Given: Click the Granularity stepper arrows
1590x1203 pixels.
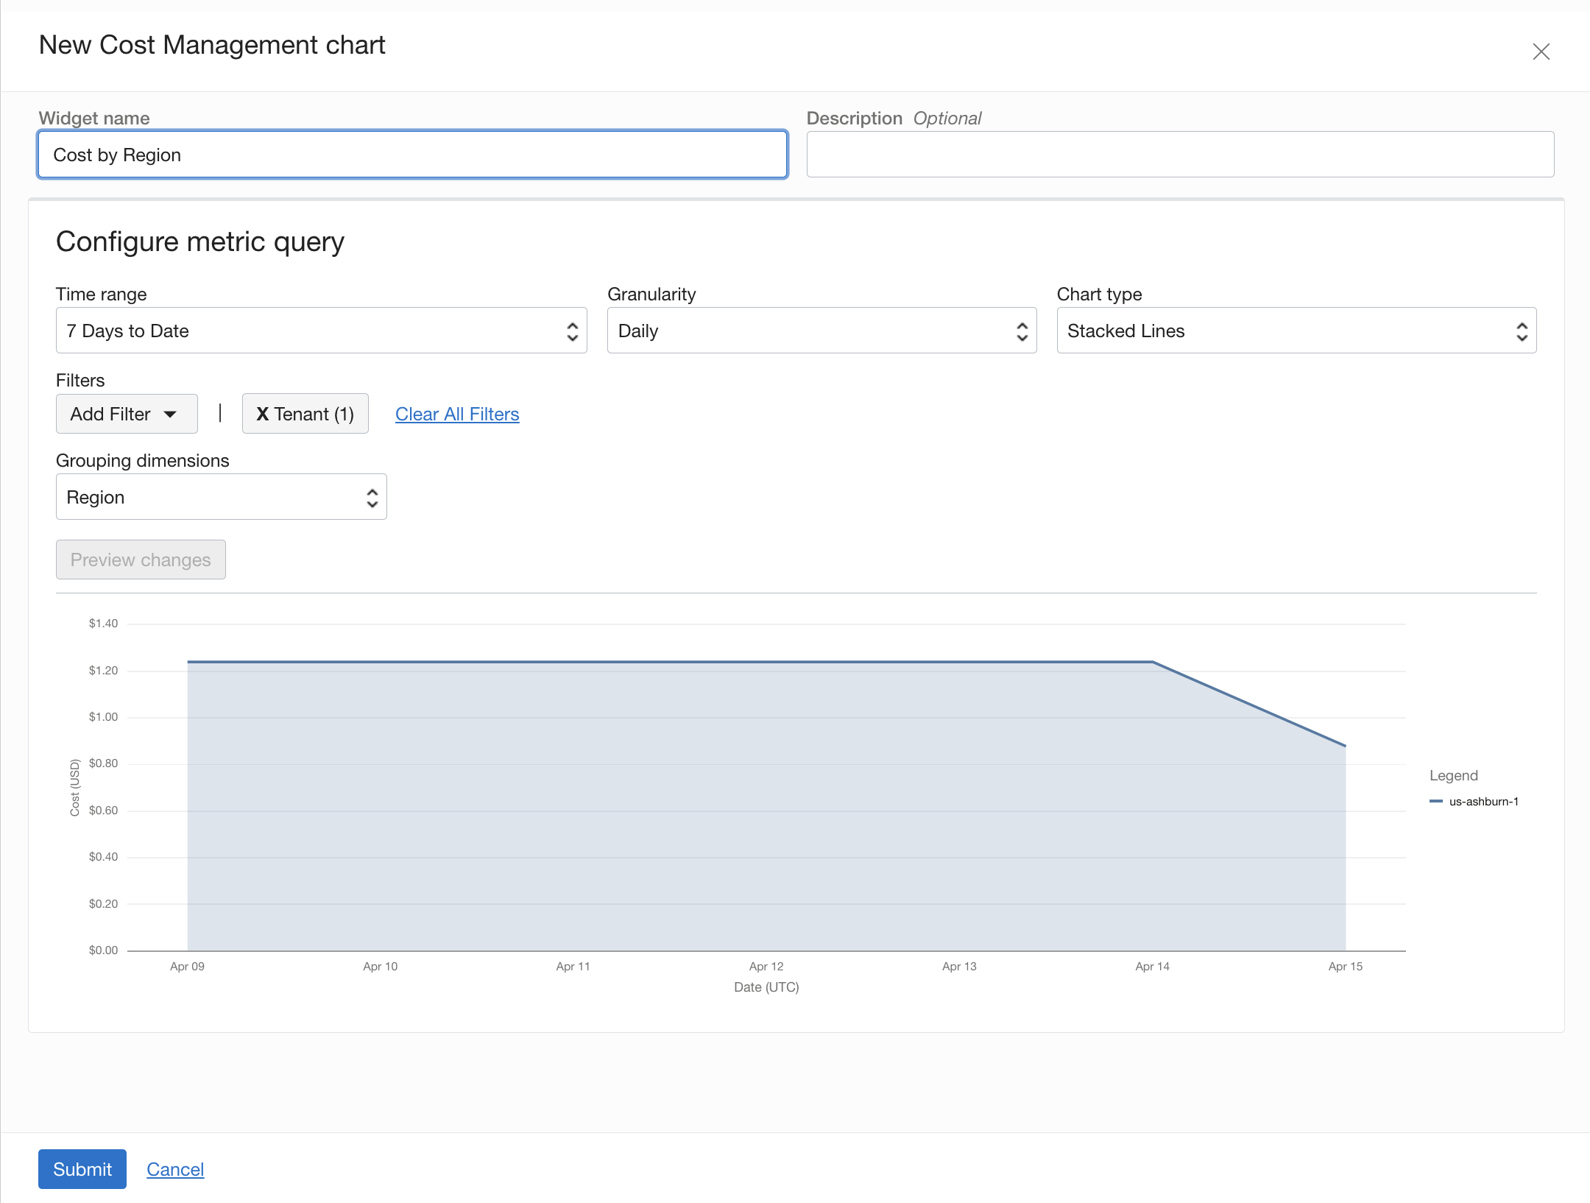Looking at the screenshot, I should pyautogui.click(x=1022, y=331).
